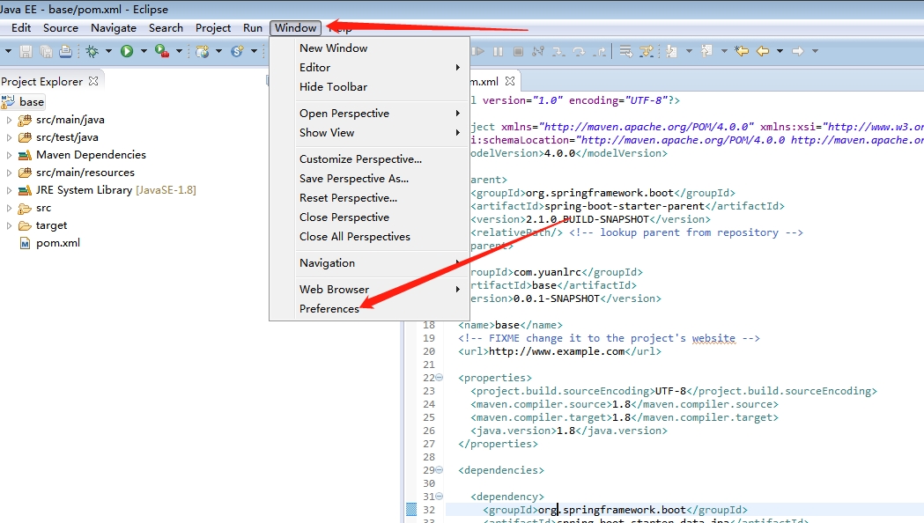Viewport: 924px width, 523px height.
Task: Select Close All Perspectives menu entry
Action: click(369, 237)
